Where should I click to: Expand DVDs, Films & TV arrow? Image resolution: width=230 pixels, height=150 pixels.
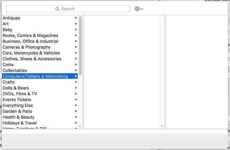coord(76,94)
